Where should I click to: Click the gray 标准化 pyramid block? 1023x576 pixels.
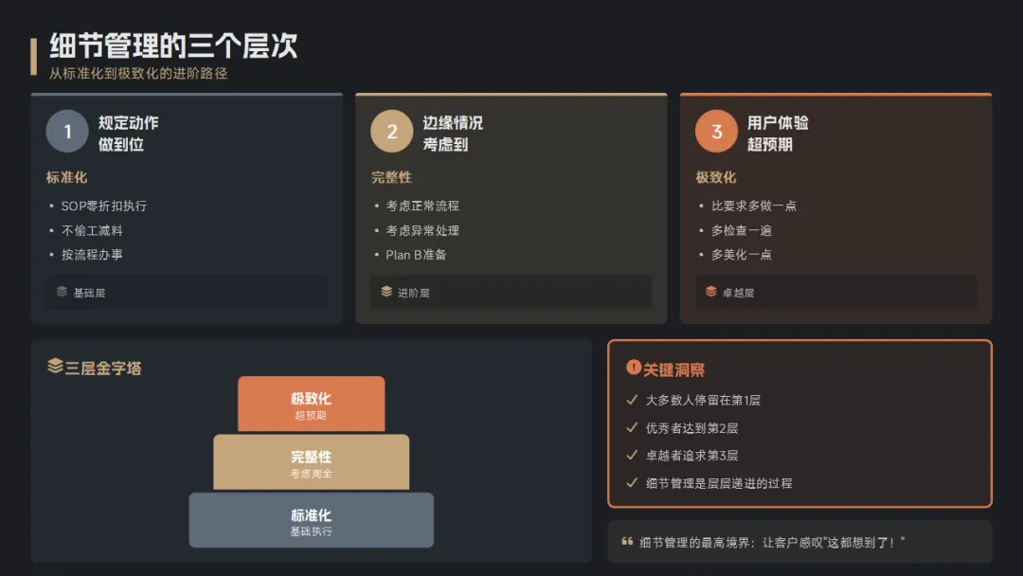[x=311, y=520]
